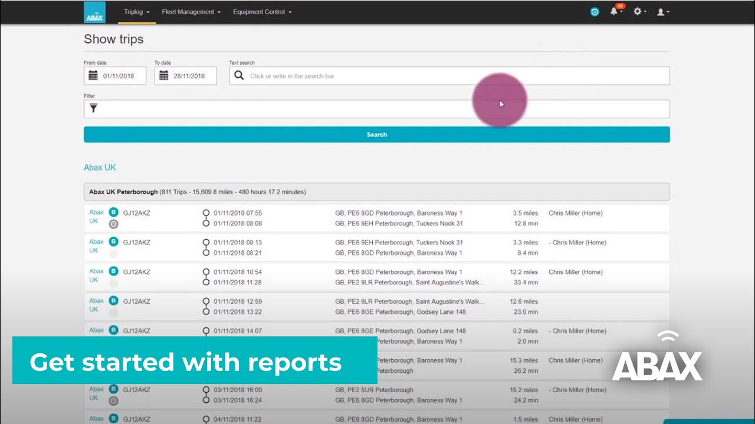
Task: Click the grey round icon on the 07:55 trip
Action: [114, 224]
